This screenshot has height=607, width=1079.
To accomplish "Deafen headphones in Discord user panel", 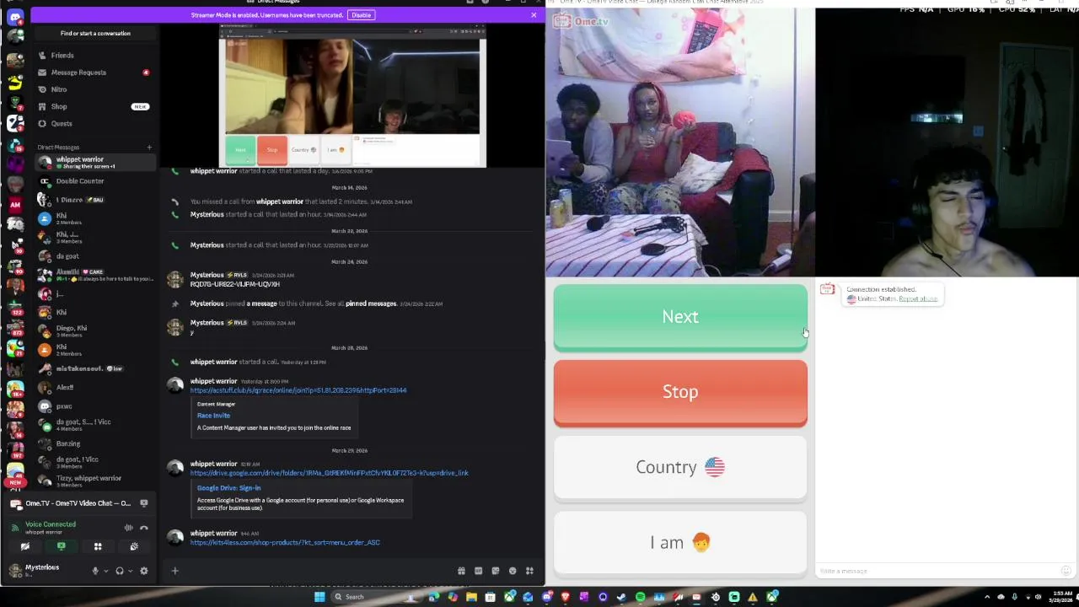I will (x=120, y=571).
